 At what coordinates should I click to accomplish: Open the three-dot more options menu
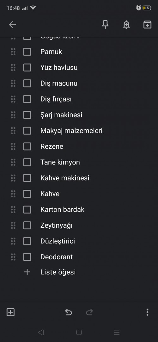point(147,312)
